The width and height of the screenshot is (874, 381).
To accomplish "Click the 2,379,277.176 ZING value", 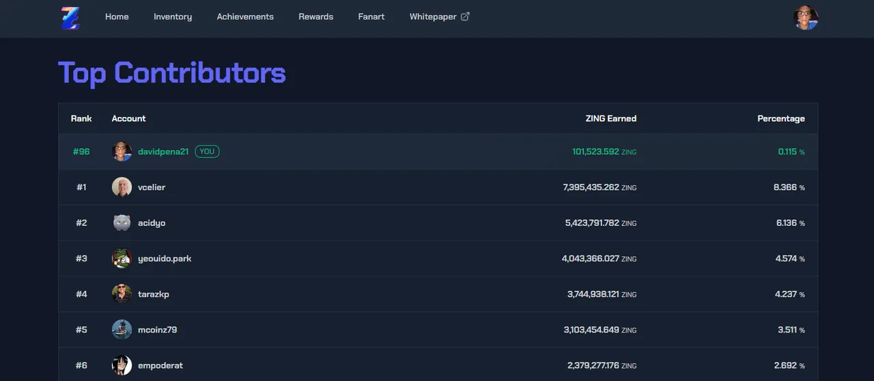I will click(x=602, y=365).
